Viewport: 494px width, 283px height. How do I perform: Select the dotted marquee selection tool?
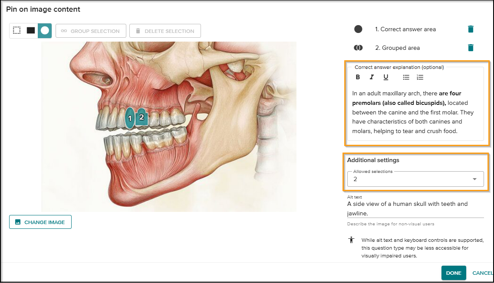tap(17, 31)
